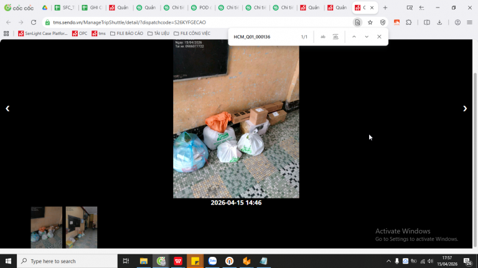Open the browser main menu
Screen dimensions: 478x268
(x=469, y=22)
